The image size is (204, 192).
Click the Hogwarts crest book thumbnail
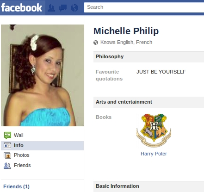154,130
